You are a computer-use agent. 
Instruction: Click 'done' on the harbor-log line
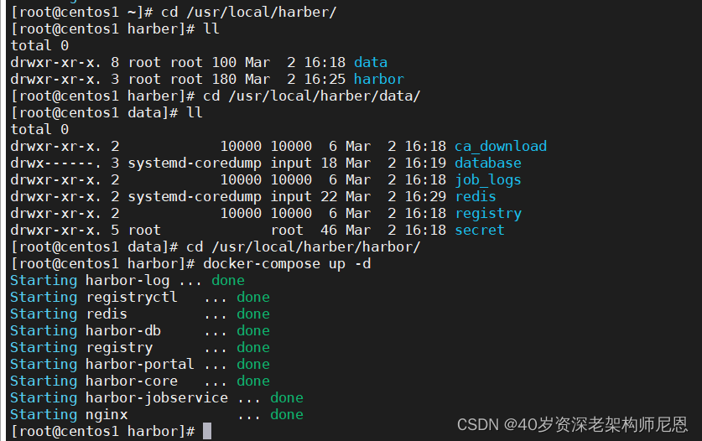click(228, 280)
